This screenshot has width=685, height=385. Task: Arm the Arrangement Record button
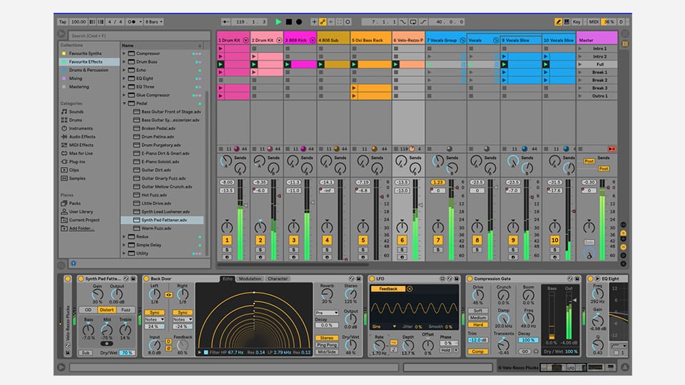pyautogui.click(x=299, y=21)
